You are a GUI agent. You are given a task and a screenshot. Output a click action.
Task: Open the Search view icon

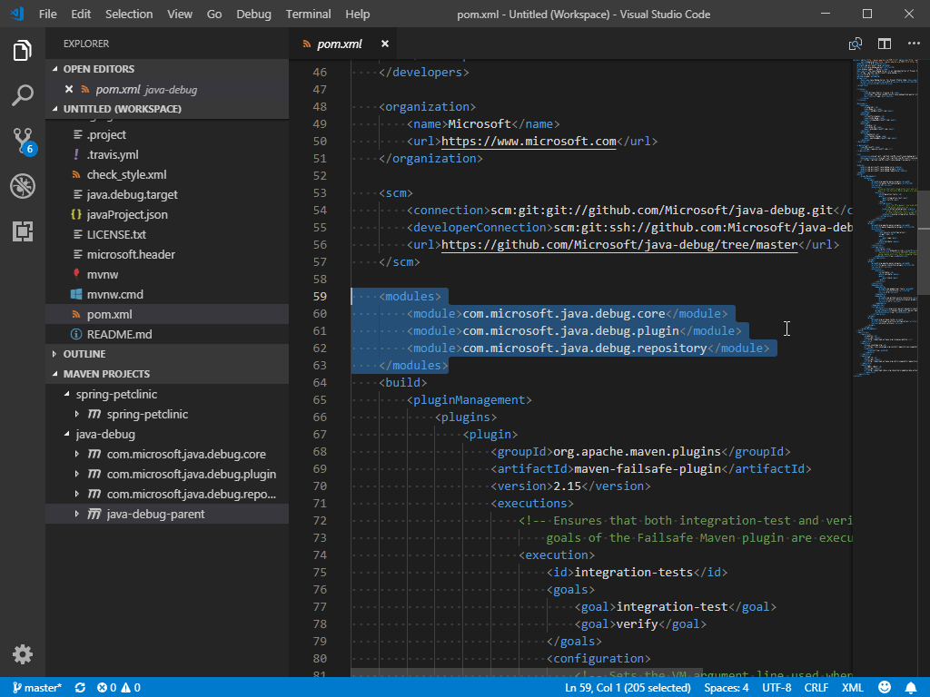(x=23, y=95)
